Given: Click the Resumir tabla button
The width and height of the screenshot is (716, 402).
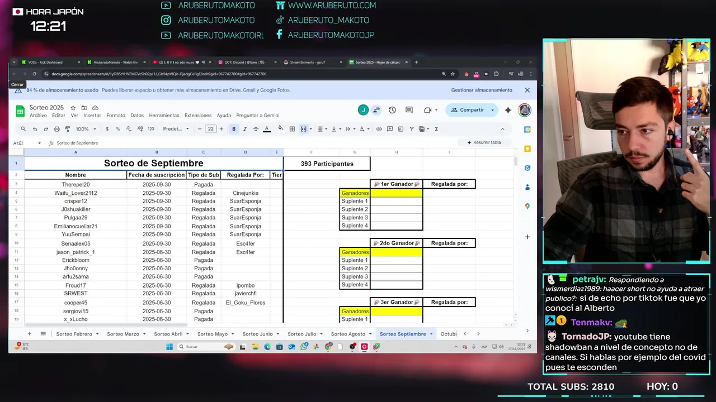Looking at the screenshot, I should pyautogui.click(x=484, y=142).
